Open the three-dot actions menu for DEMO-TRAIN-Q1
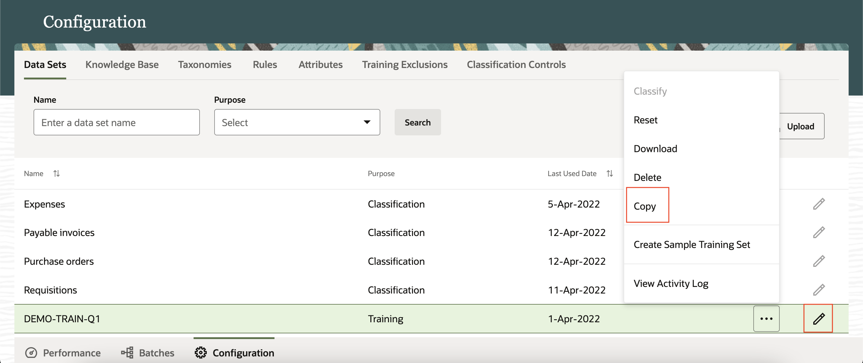This screenshot has width=863, height=363. (x=766, y=318)
